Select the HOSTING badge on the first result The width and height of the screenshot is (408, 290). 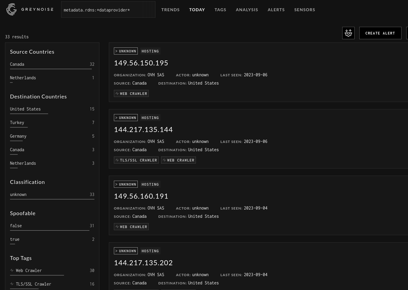pos(150,51)
